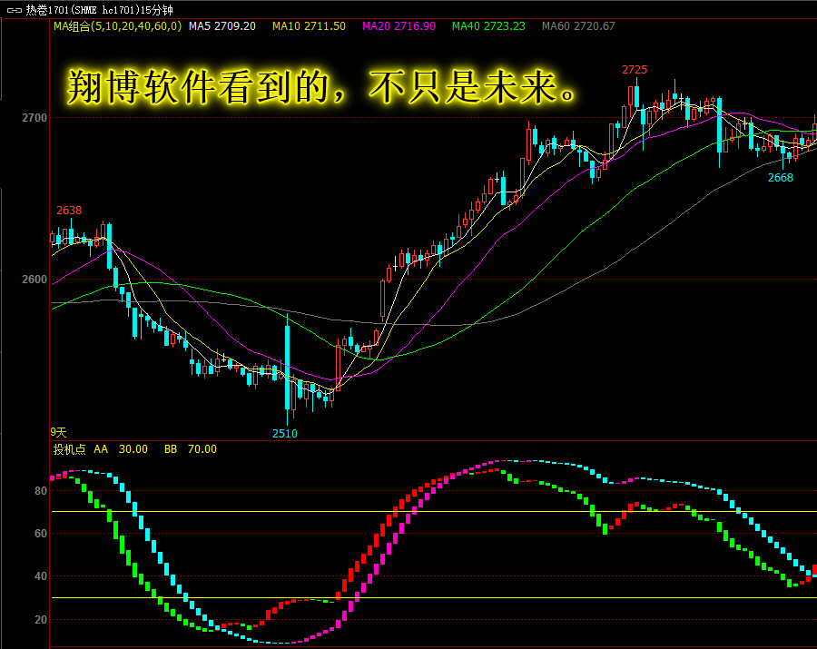Click the 2600 price axis label
The image size is (817, 649).
pos(34,280)
